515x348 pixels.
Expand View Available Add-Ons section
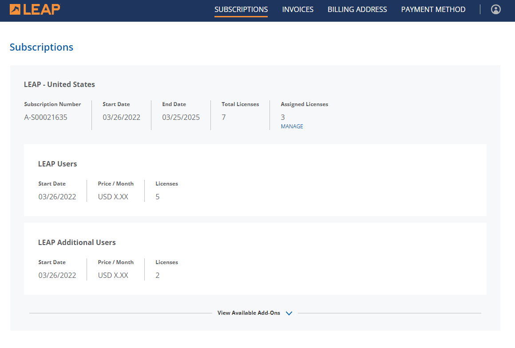coord(249,313)
